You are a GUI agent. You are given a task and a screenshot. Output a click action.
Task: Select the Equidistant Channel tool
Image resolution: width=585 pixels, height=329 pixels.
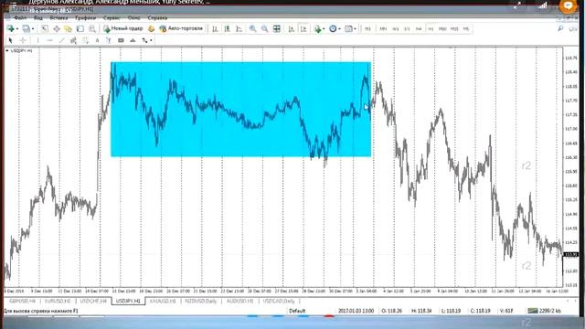73,40
